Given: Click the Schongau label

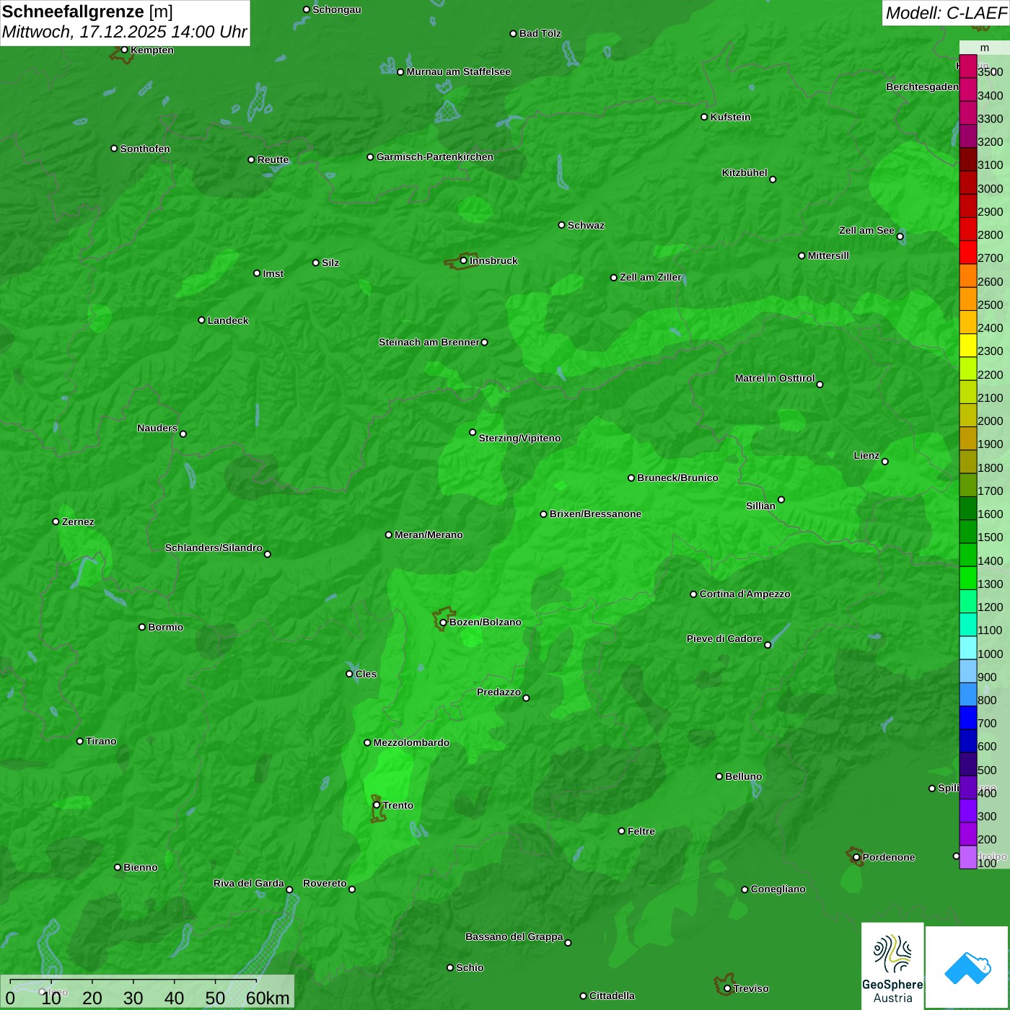Looking at the screenshot, I should coord(336,9).
